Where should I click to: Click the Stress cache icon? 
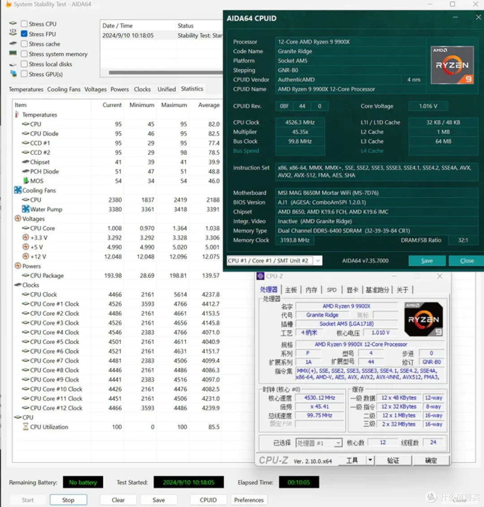click(13, 43)
